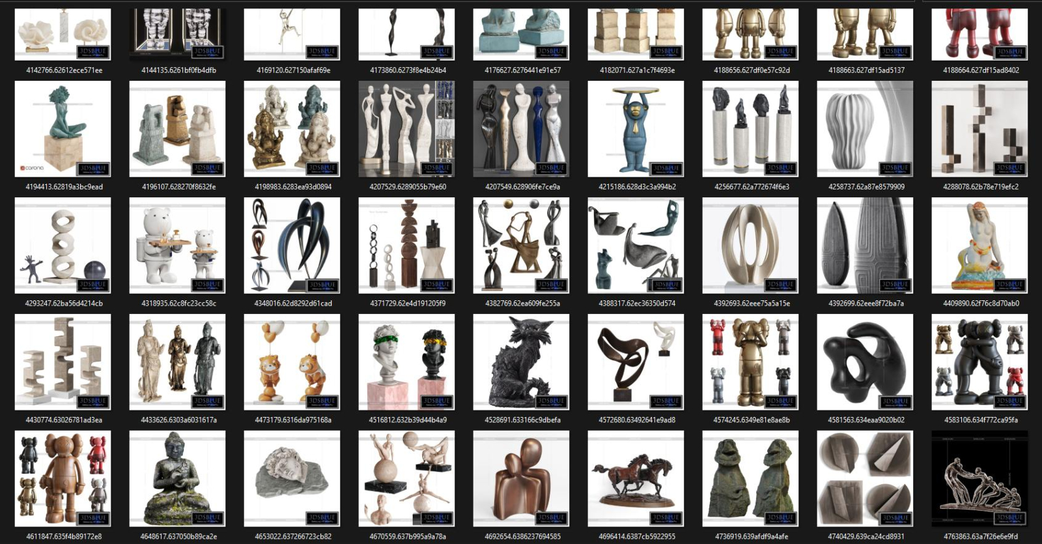Select the Moai stone heads thumbnail
The width and height of the screenshot is (1042, 544).
750,479
